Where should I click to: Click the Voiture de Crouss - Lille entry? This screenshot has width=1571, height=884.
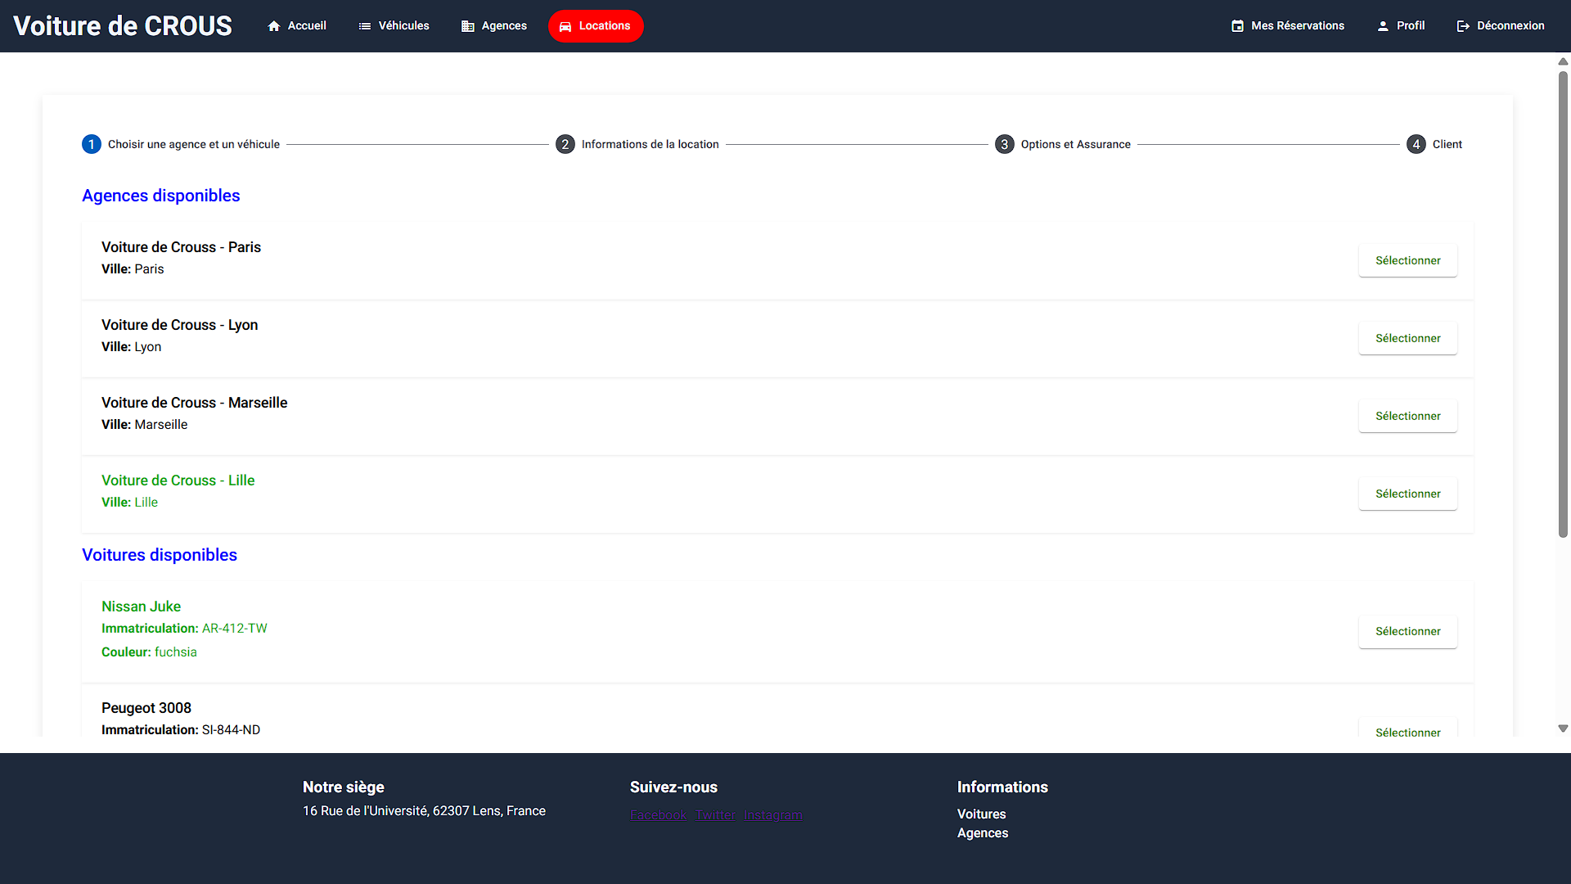click(x=178, y=480)
